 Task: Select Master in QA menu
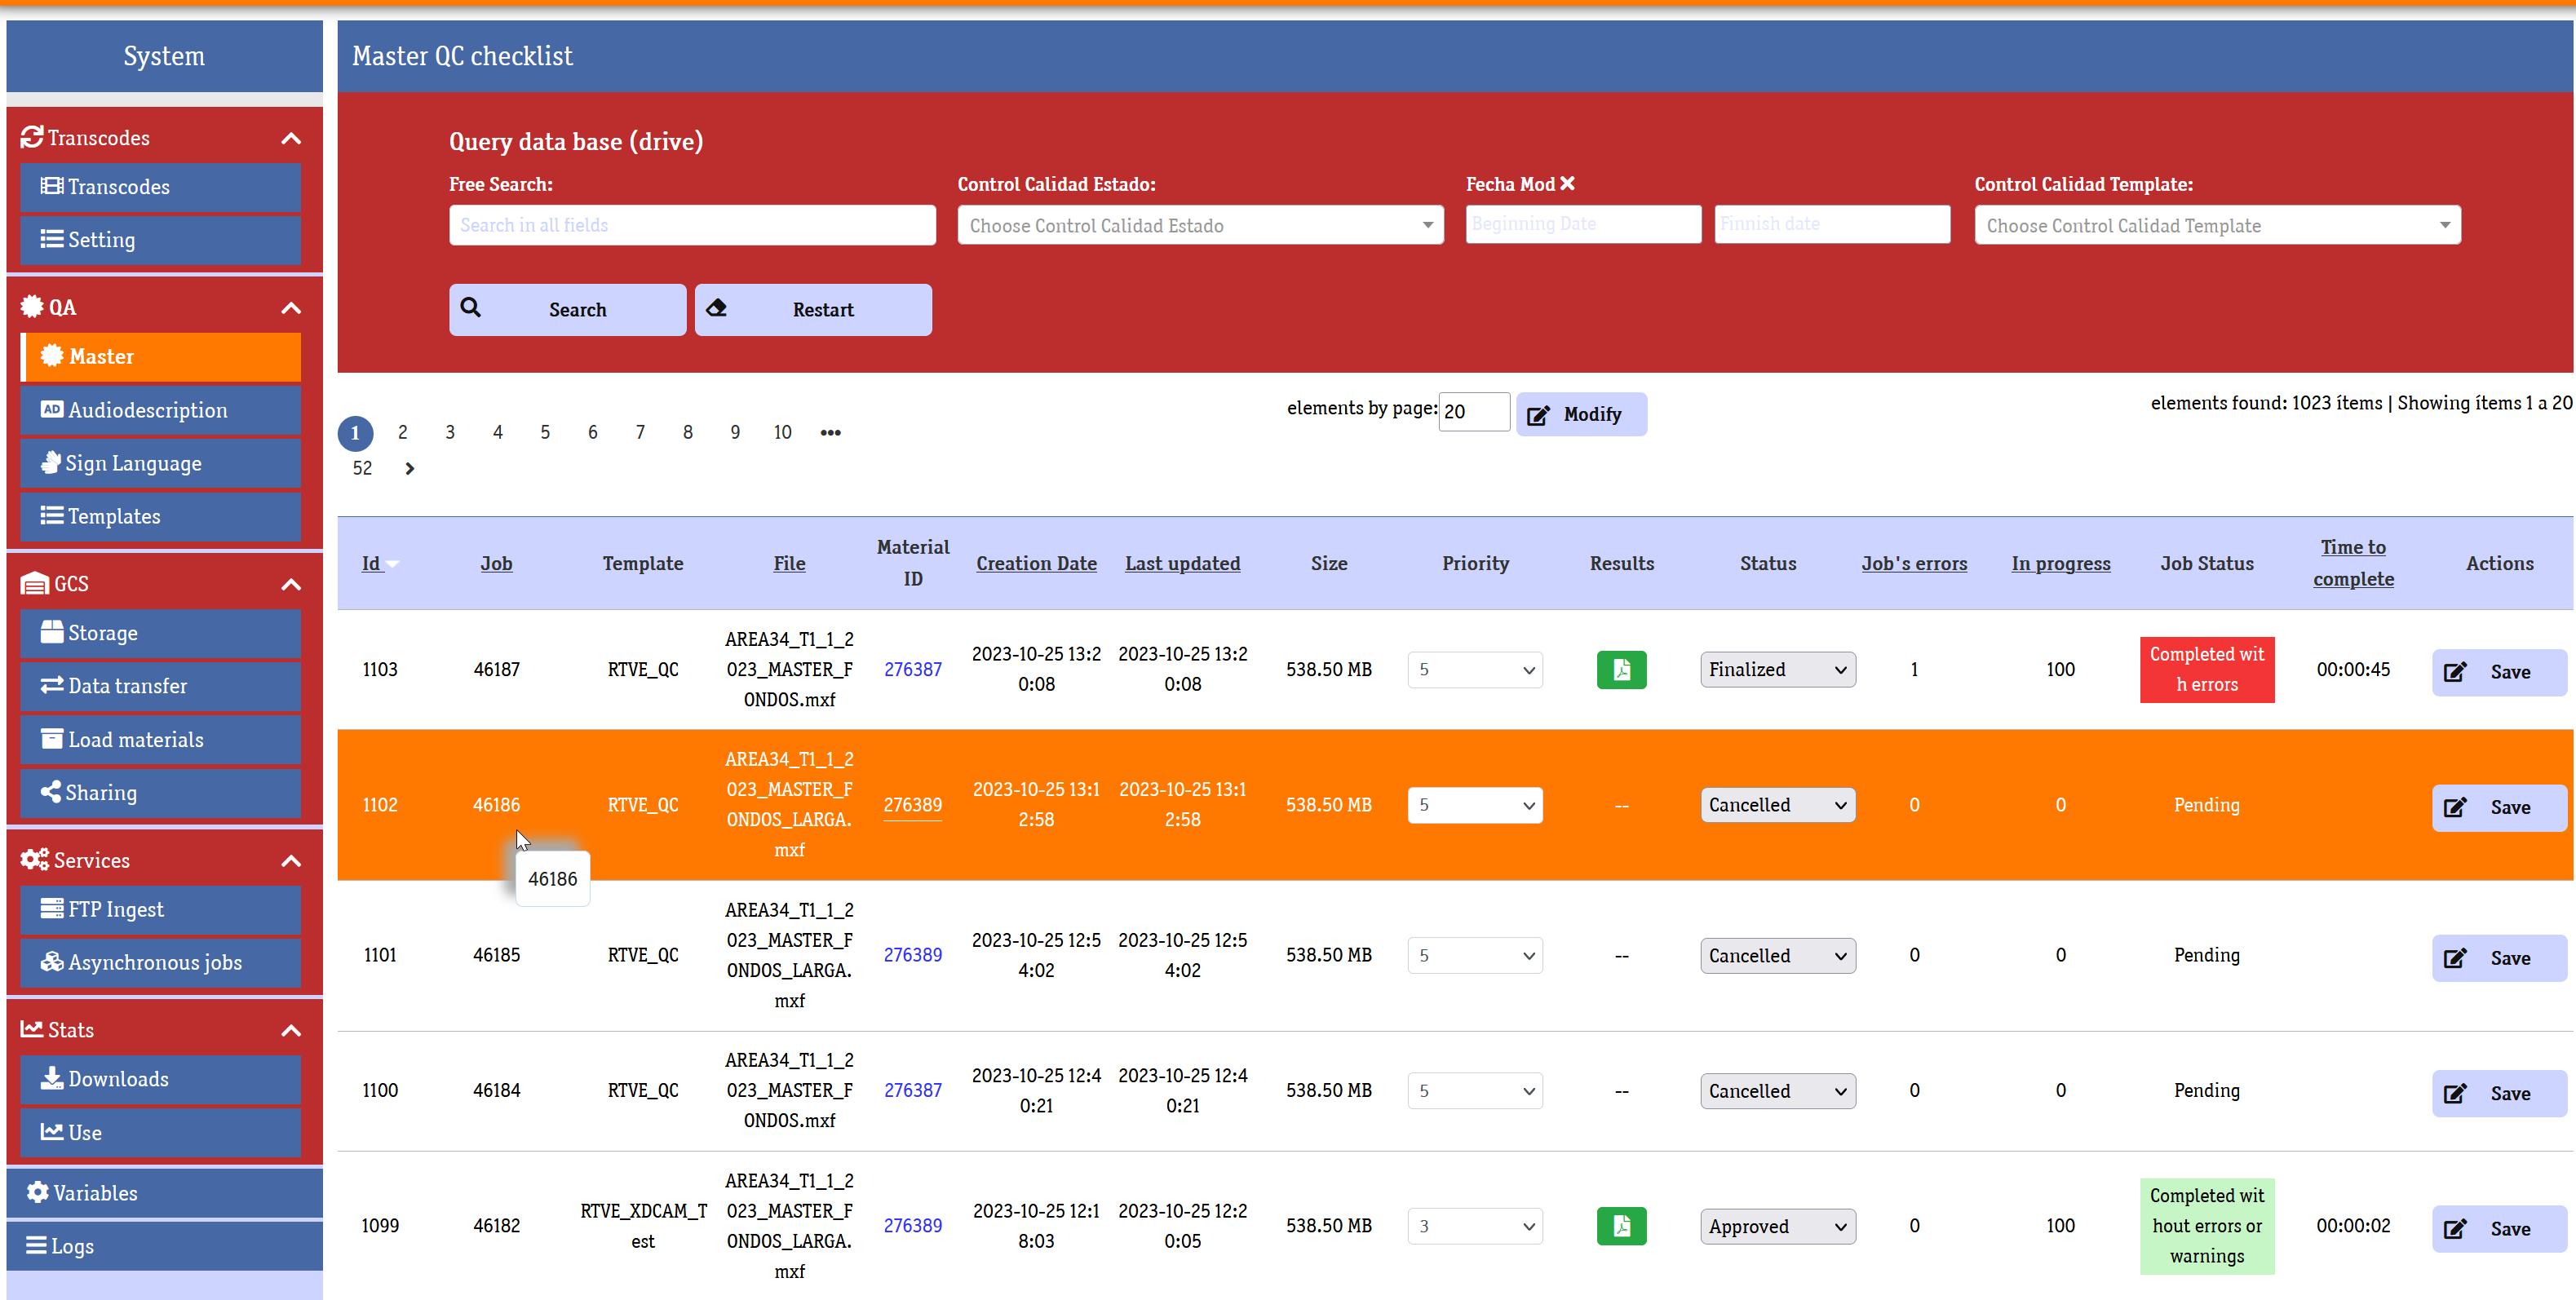pyautogui.click(x=160, y=357)
